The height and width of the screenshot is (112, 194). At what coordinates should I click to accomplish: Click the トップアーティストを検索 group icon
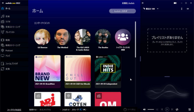coord(123,37)
